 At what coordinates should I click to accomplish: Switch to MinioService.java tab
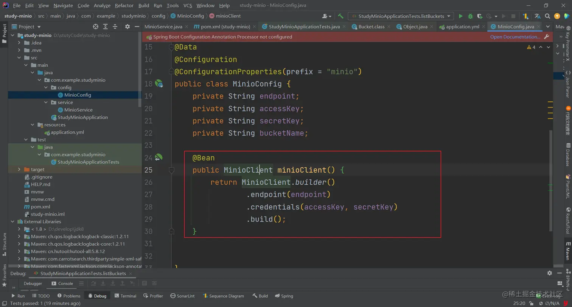point(163,26)
